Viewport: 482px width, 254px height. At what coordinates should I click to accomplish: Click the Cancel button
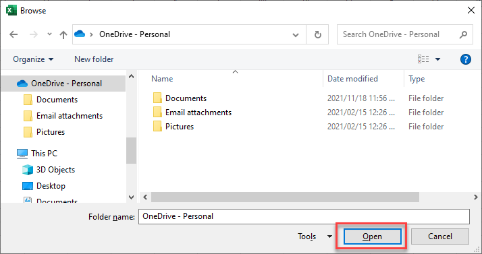pyautogui.click(x=440, y=236)
